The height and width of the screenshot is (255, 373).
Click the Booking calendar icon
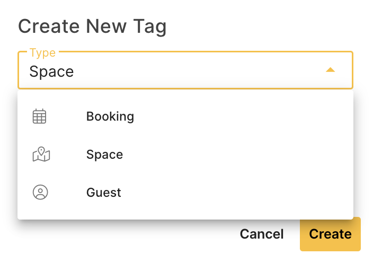point(40,116)
